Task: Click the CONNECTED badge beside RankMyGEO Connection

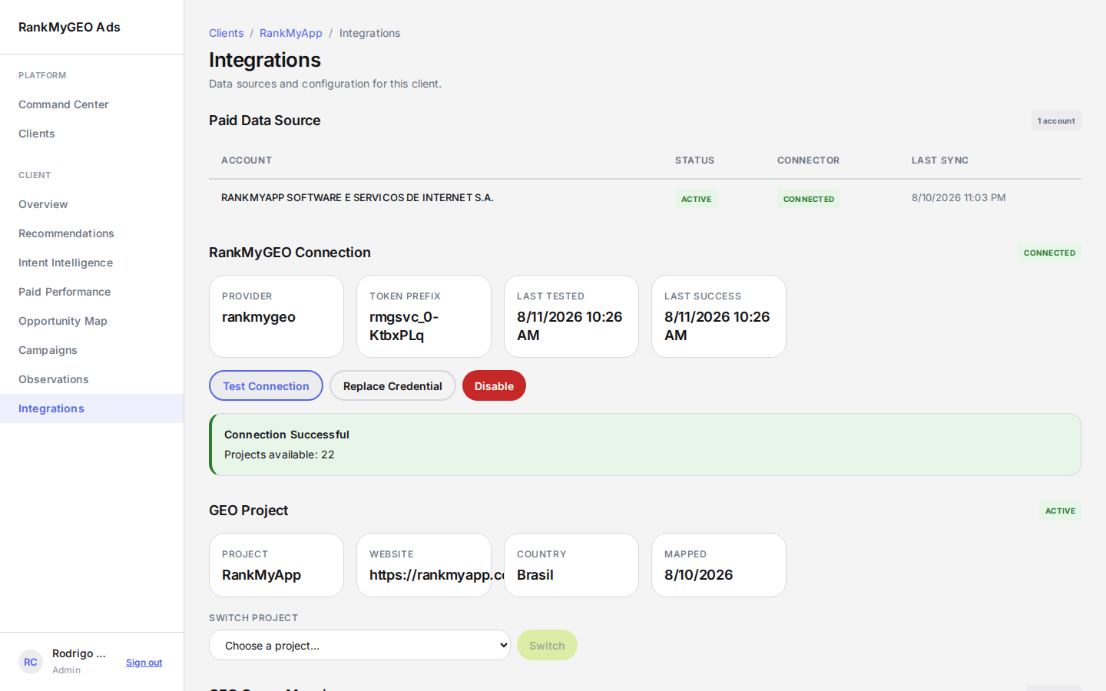Action: point(1049,253)
